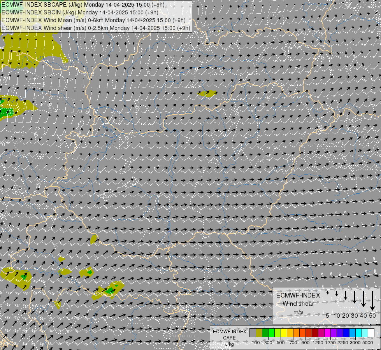Screen dimensions: 381x350
Task: Click the Wind Mean 0-6km title line
Action: tap(93, 20)
